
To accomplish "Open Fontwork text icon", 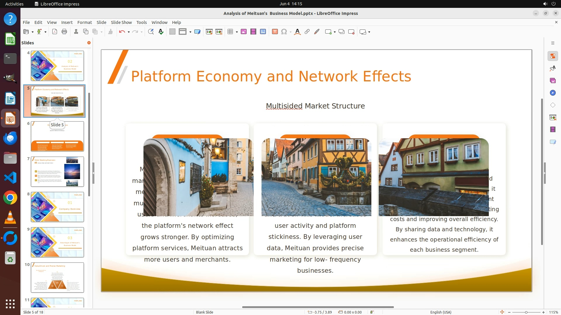I will [x=297, y=32].
